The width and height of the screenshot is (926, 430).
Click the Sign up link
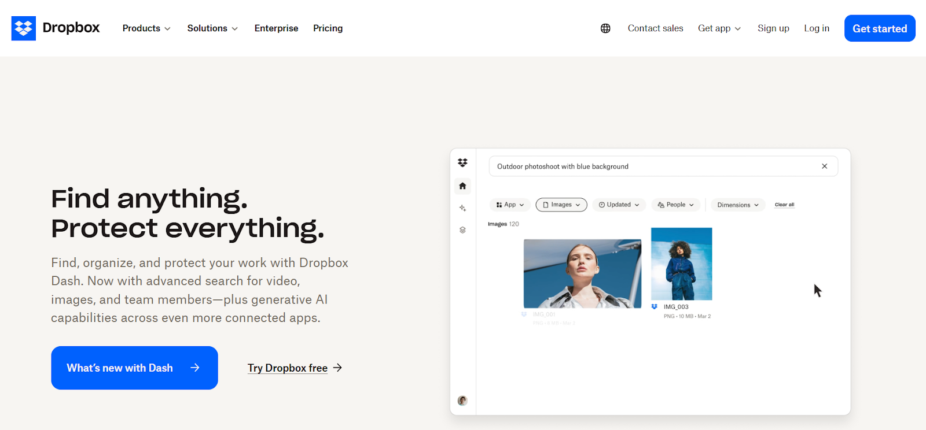click(773, 28)
